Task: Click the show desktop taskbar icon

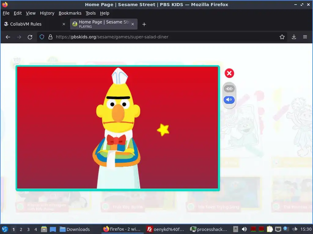Action: (x=53, y=229)
